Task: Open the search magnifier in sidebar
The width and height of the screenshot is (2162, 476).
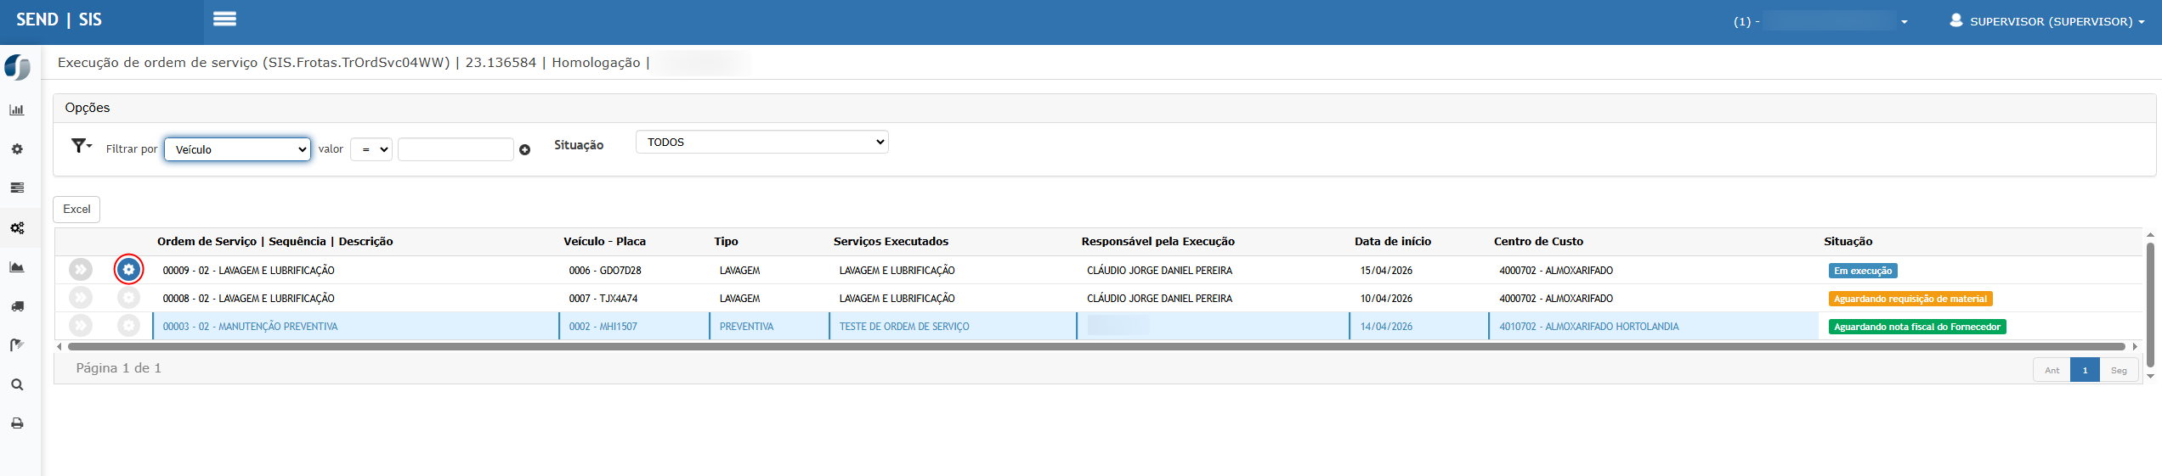Action: 17,384
